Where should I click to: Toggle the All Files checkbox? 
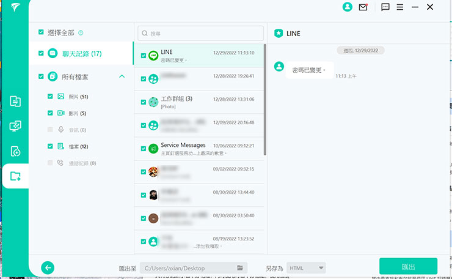pos(41,76)
